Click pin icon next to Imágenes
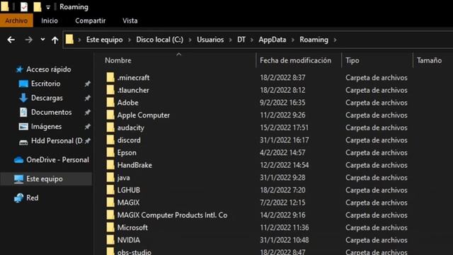The height and width of the screenshot is (255, 453). click(87, 127)
